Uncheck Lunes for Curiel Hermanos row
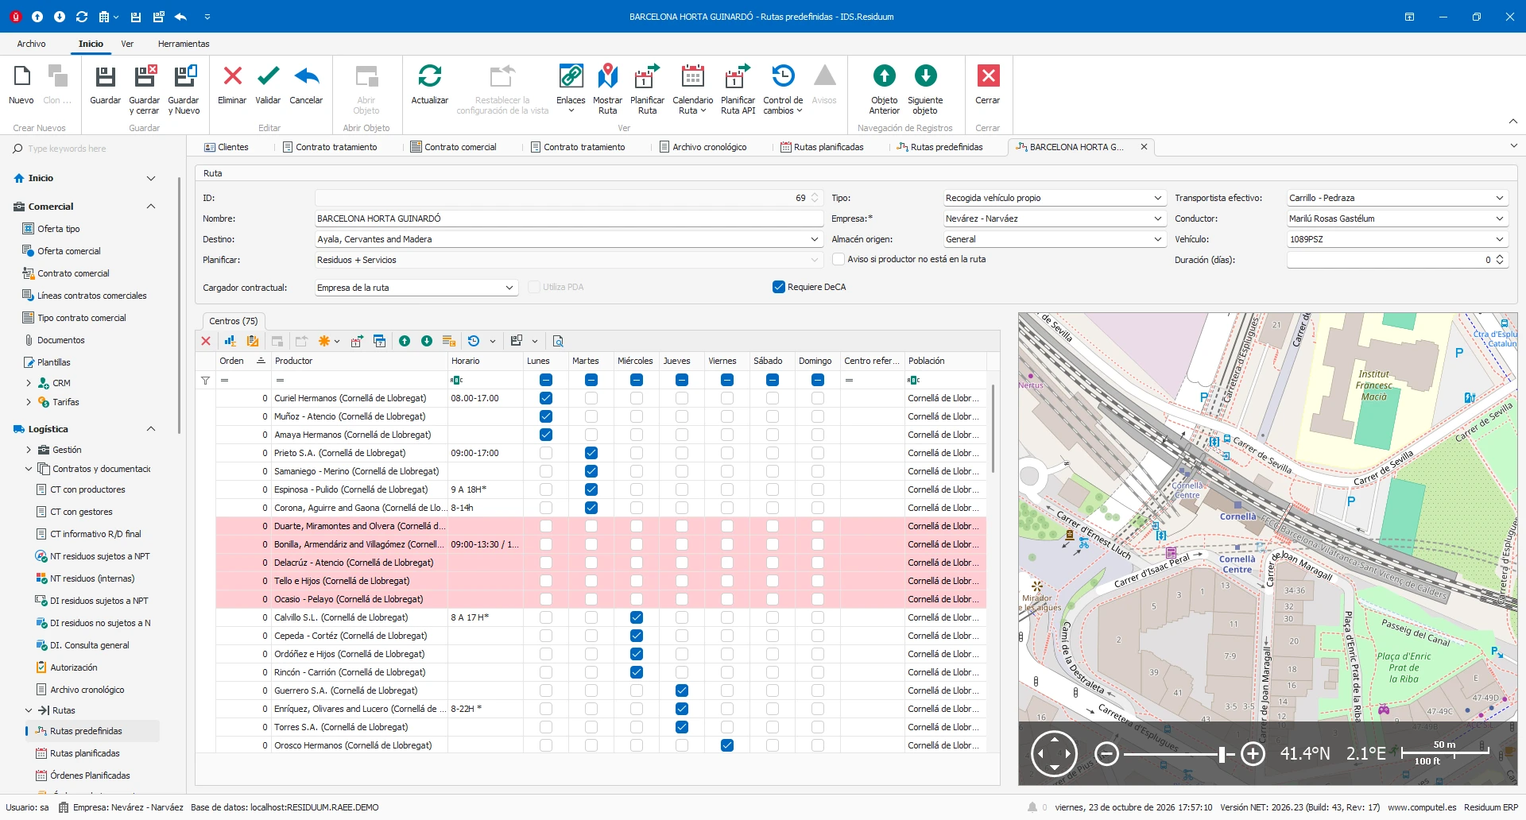This screenshot has height=820, width=1526. (546, 398)
